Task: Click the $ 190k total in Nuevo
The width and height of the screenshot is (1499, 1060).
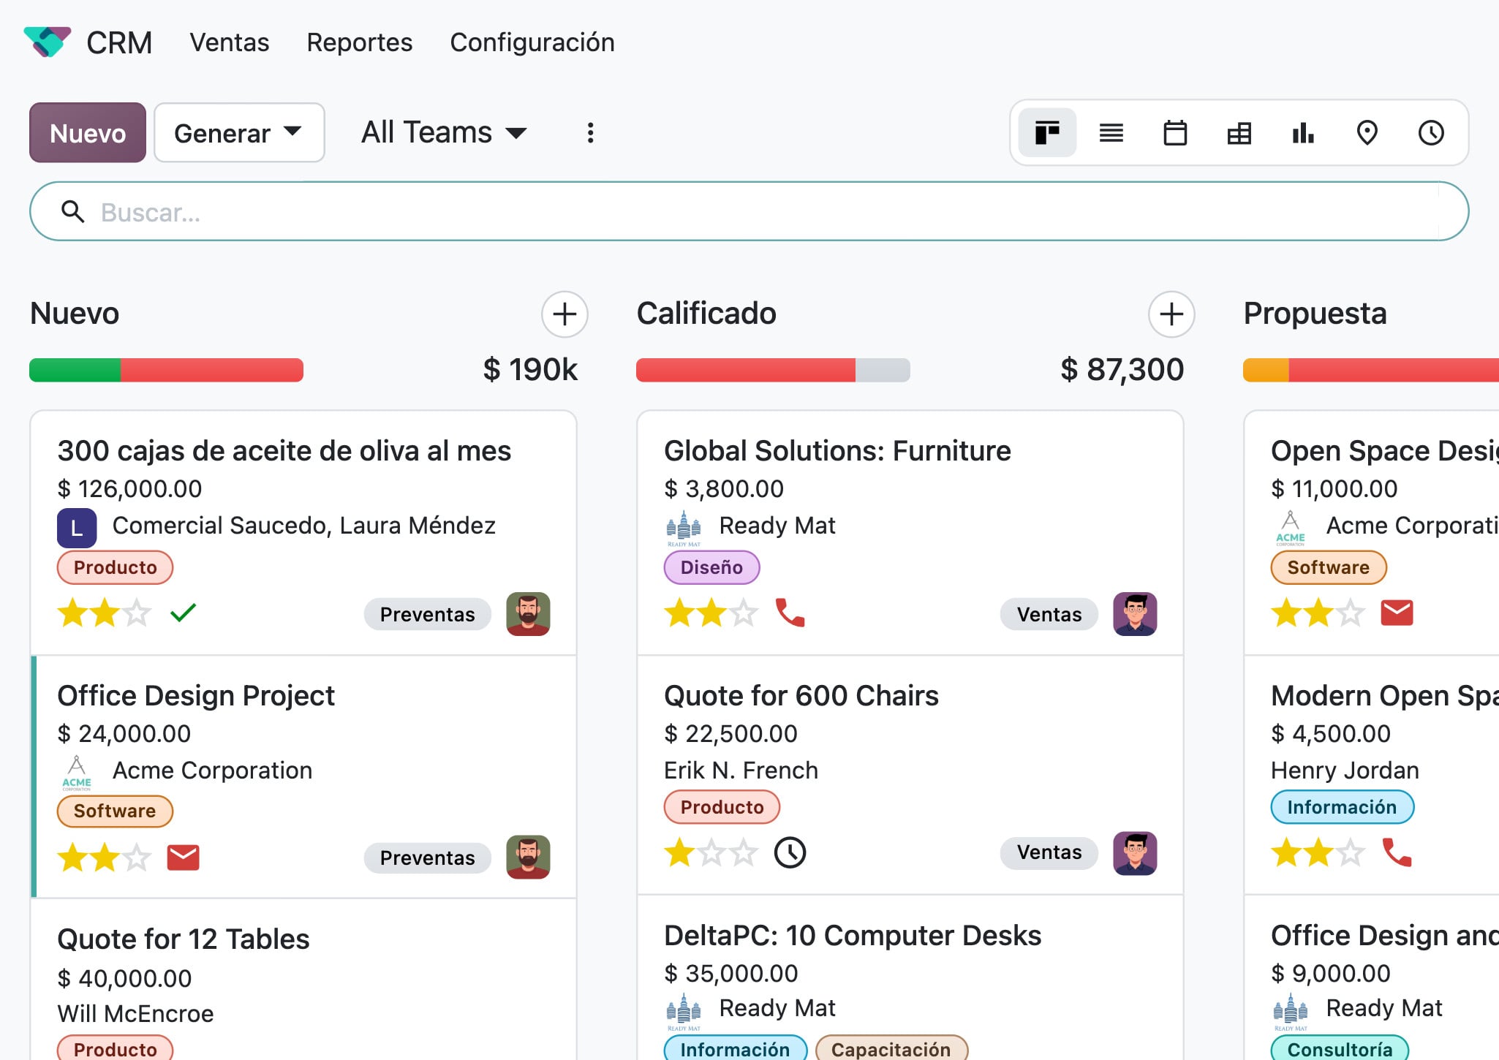Action: coord(530,370)
